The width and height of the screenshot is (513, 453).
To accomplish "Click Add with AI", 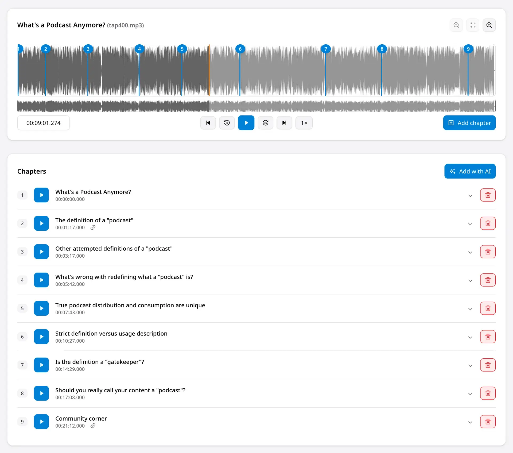I will point(470,171).
